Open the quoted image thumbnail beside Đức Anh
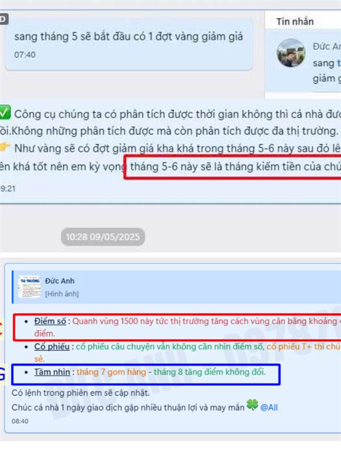This screenshot has height=455, width=341. coord(30,287)
